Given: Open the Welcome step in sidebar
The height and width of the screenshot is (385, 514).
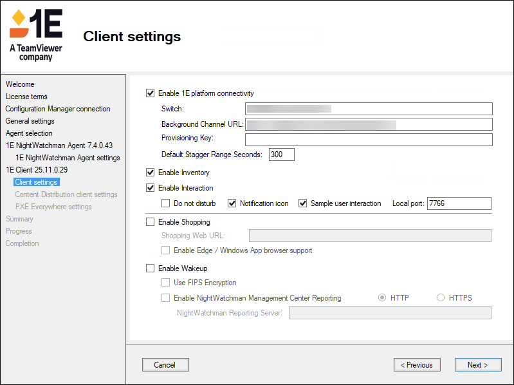Looking at the screenshot, I should 20,84.
